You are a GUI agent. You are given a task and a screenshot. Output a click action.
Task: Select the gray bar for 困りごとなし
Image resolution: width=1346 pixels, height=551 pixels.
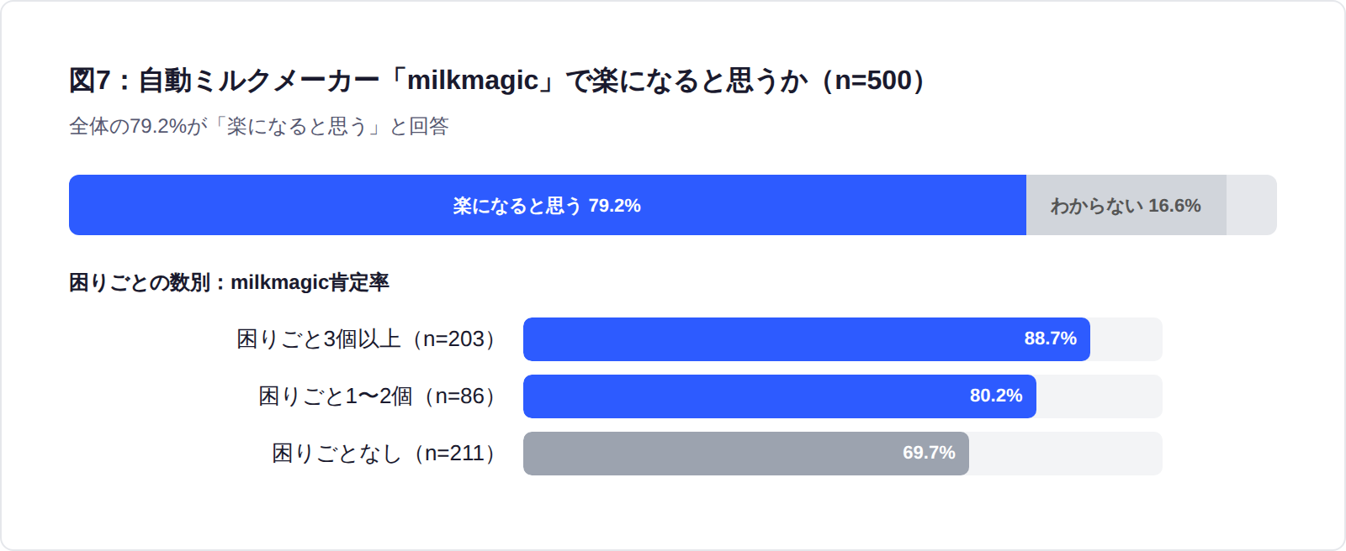point(707,454)
